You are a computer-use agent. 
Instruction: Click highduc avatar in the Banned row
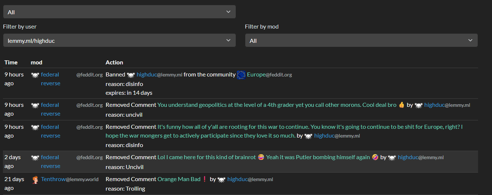click(x=131, y=75)
